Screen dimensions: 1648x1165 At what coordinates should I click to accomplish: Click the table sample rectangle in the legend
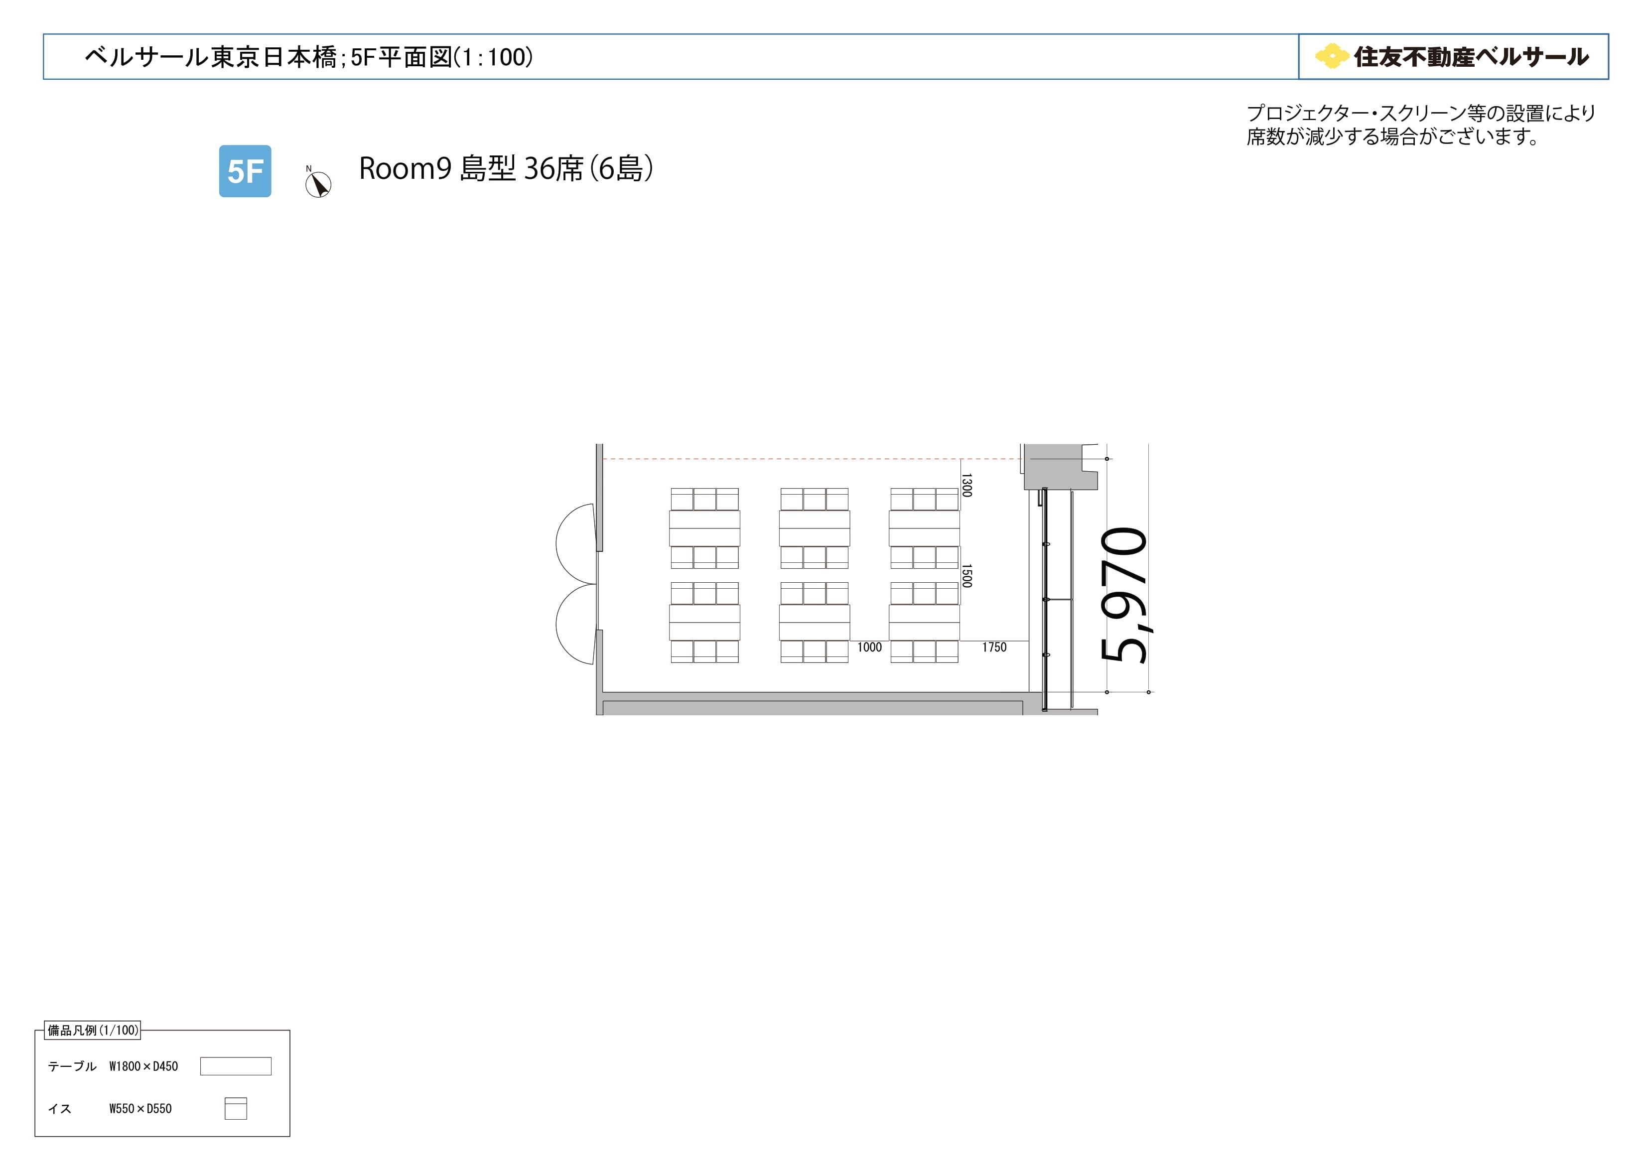click(x=236, y=1066)
